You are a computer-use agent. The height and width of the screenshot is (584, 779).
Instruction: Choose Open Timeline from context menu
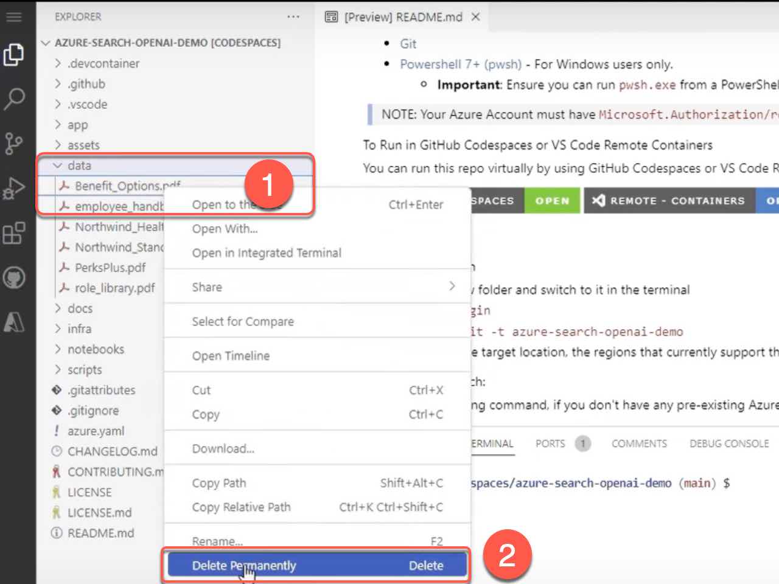[317, 356]
